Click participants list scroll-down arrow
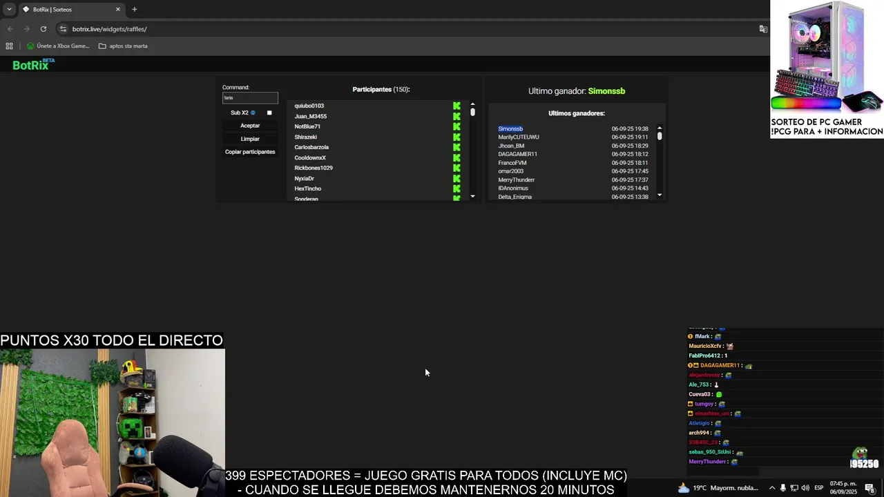 pos(472,196)
